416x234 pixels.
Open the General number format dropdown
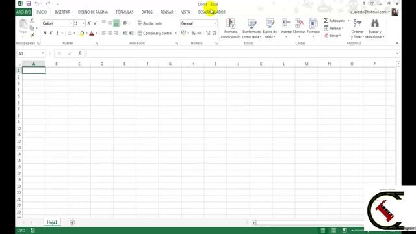215,23
